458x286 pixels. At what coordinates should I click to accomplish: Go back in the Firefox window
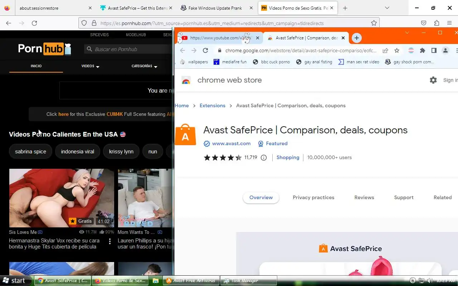click(x=9, y=23)
